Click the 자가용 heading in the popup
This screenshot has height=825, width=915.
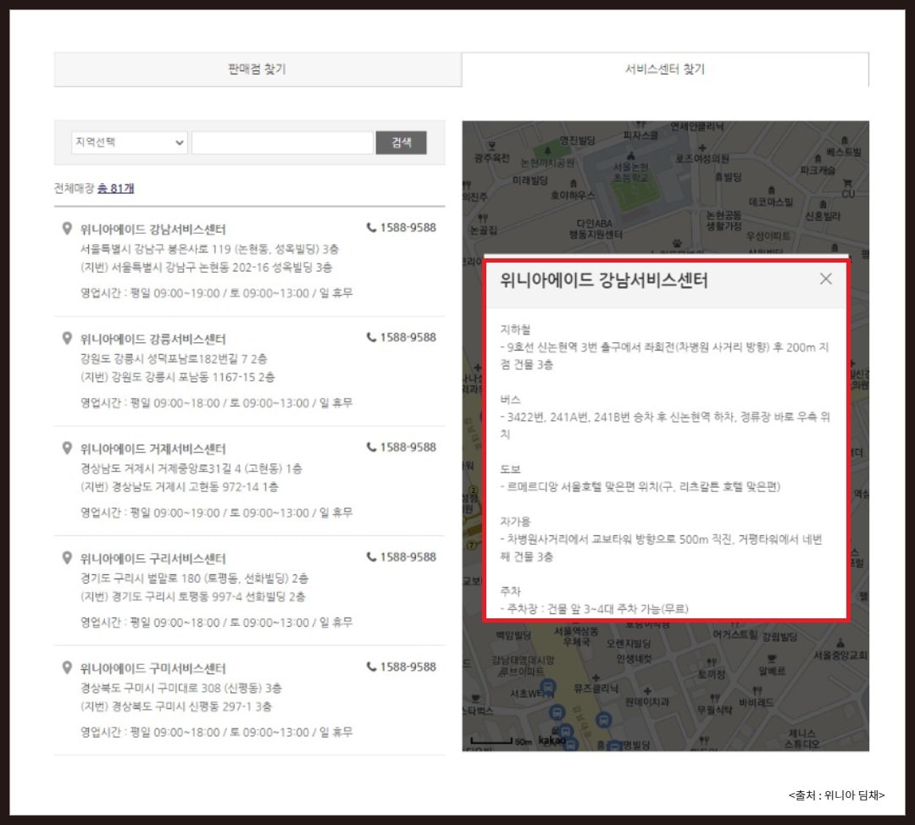pos(515,522)
